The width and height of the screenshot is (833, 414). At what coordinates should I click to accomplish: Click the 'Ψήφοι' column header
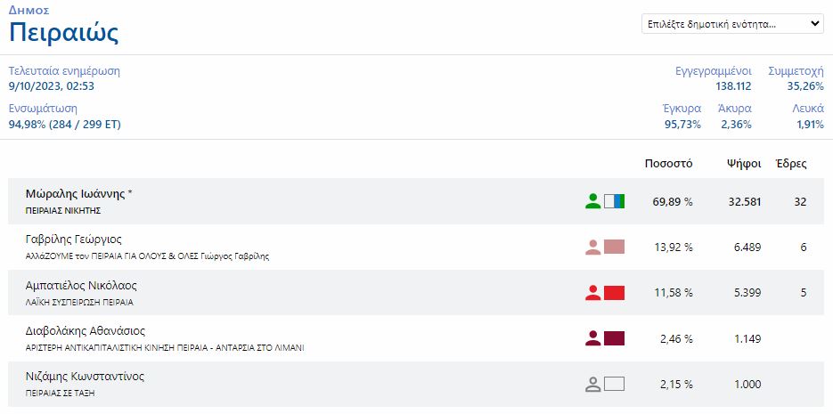(742, 164)
